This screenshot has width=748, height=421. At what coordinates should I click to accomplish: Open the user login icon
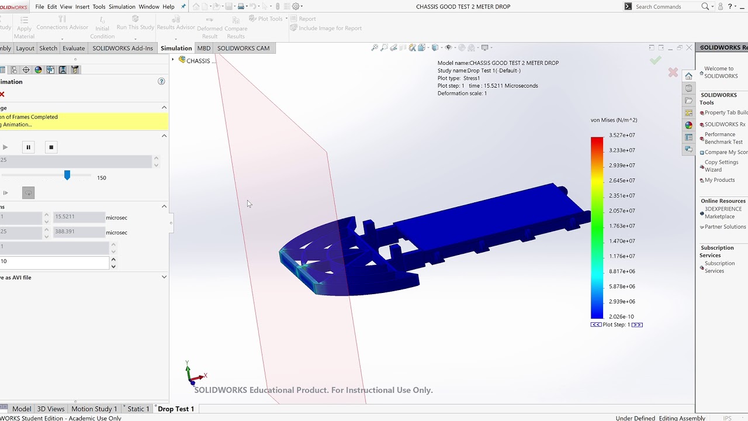pos(721,6)
